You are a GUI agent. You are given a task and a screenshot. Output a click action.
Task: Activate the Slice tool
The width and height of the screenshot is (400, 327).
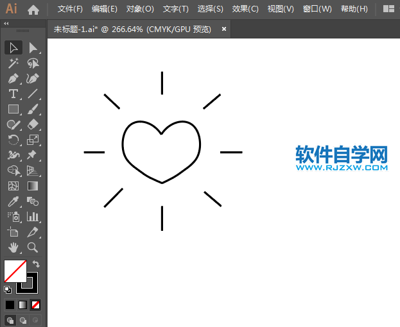33,232
